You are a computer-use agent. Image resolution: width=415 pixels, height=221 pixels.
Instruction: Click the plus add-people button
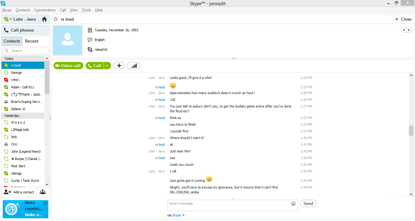(x=119, y=66)
